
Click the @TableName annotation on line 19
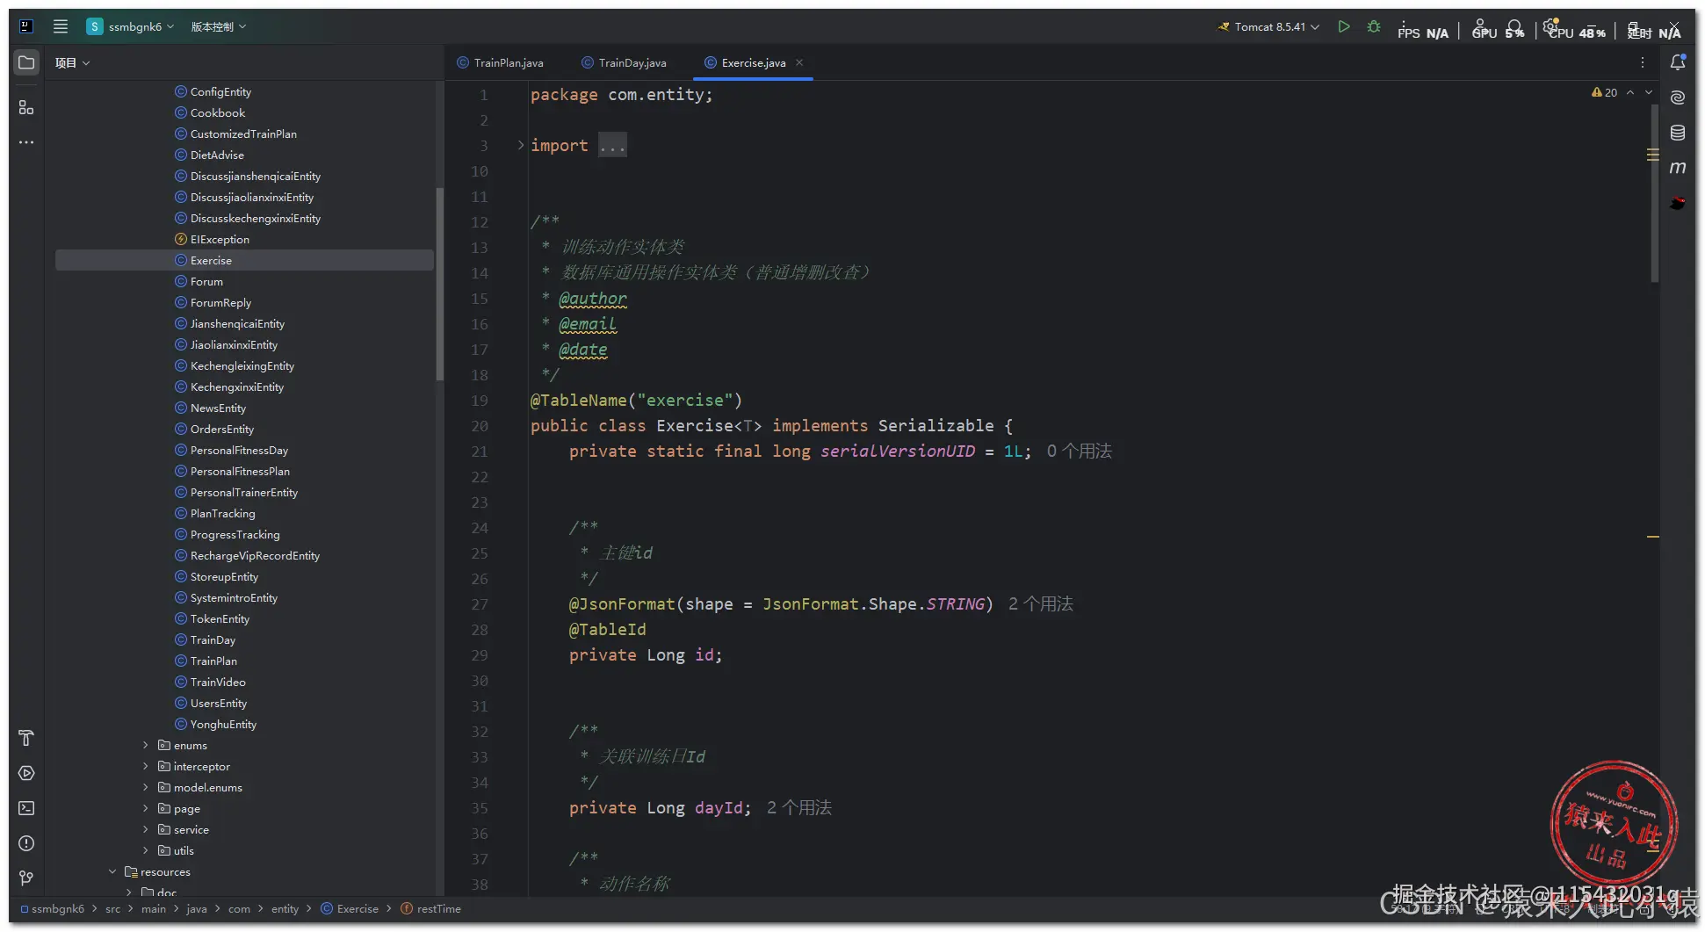pyautogui.click(x=579, y=401)
